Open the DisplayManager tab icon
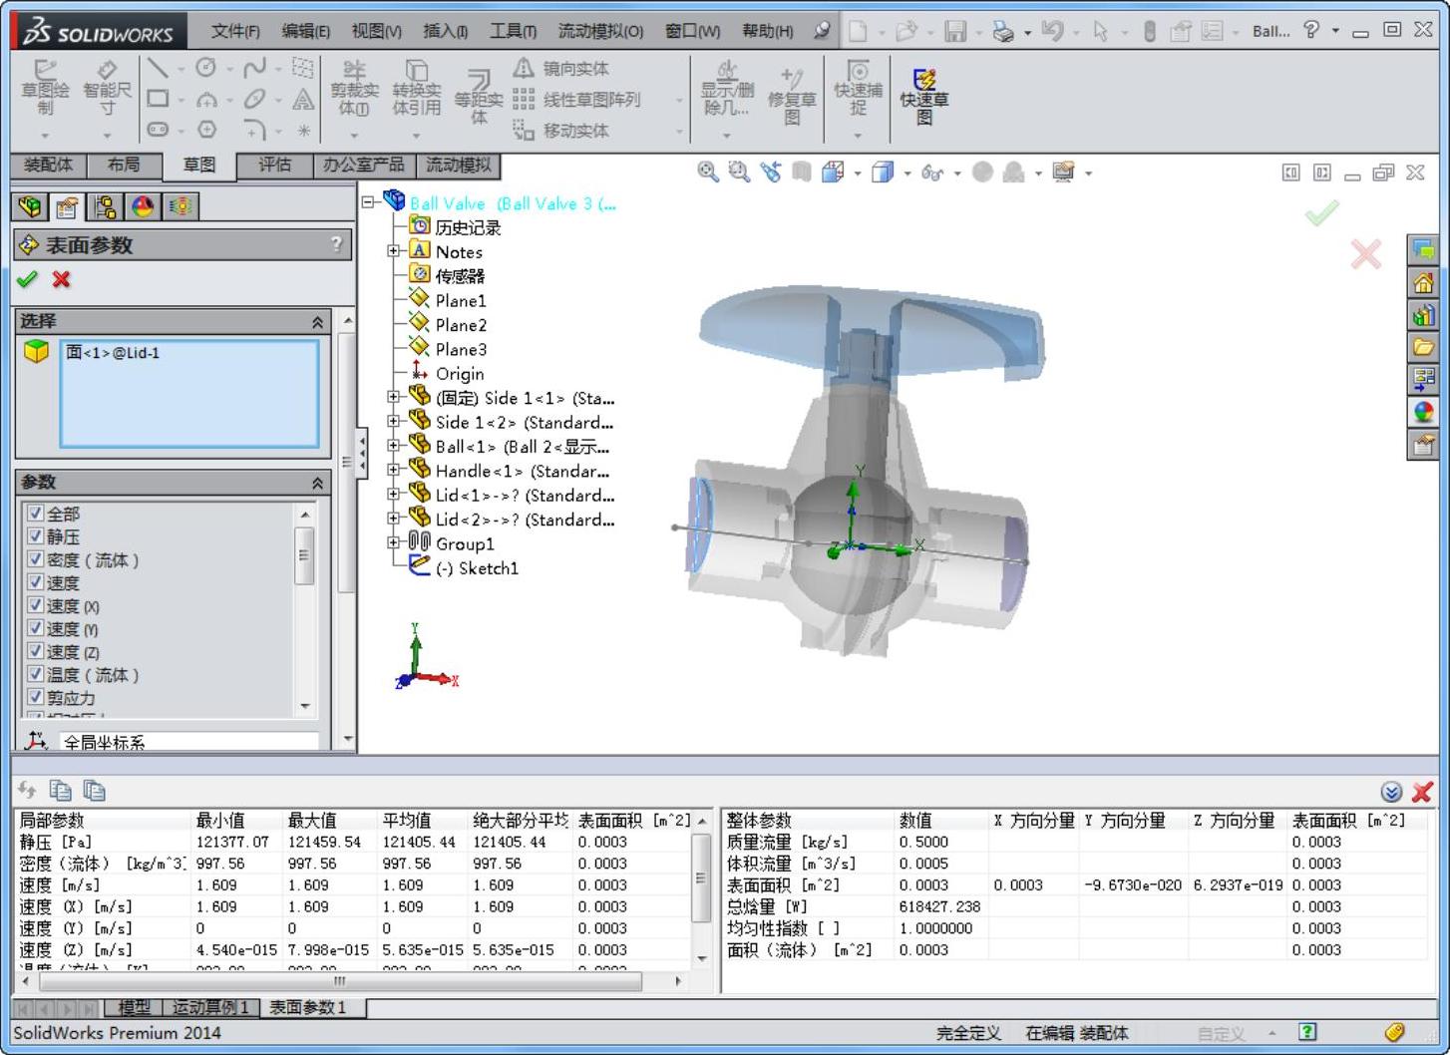Viewport: 1450px width, 1055px height. point(143,206)
